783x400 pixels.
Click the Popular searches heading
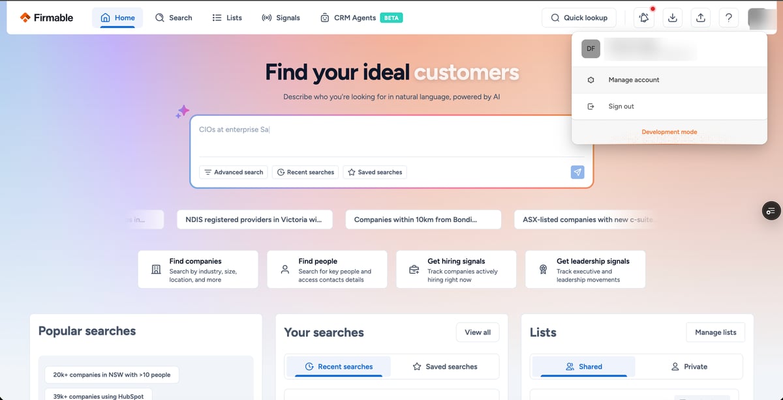(87, 331)
